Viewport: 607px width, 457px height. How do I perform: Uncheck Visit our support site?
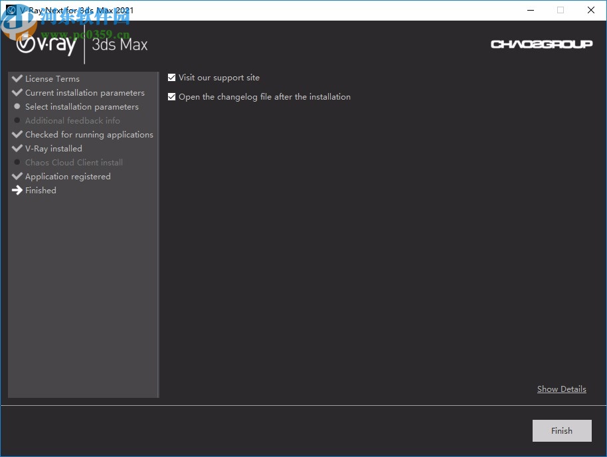click(x=172, y=78)
